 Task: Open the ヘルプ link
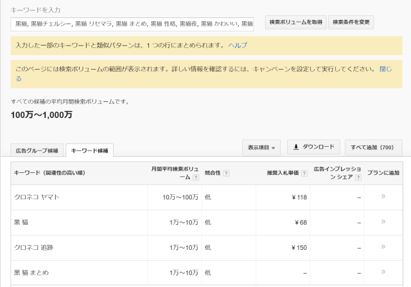[x=238, y=45]
